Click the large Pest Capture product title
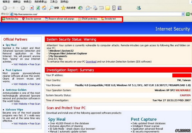This screenshot has height=133, width=192. pyautogui.click(x=144, y=119)
